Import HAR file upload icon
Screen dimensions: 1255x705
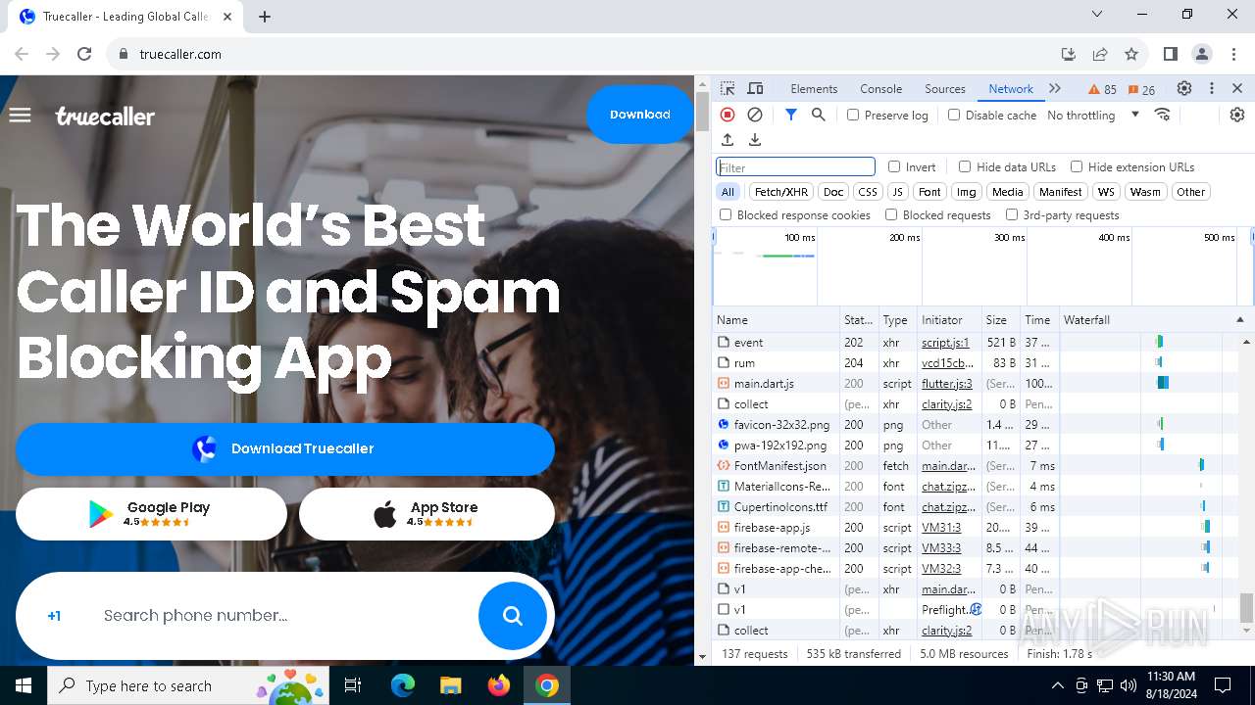pos(728,140)
